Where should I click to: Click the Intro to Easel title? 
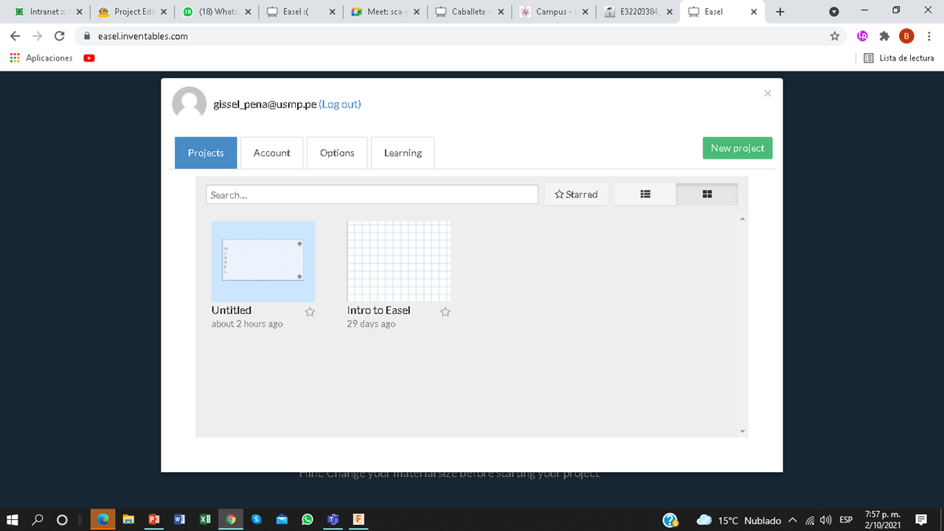379,310
